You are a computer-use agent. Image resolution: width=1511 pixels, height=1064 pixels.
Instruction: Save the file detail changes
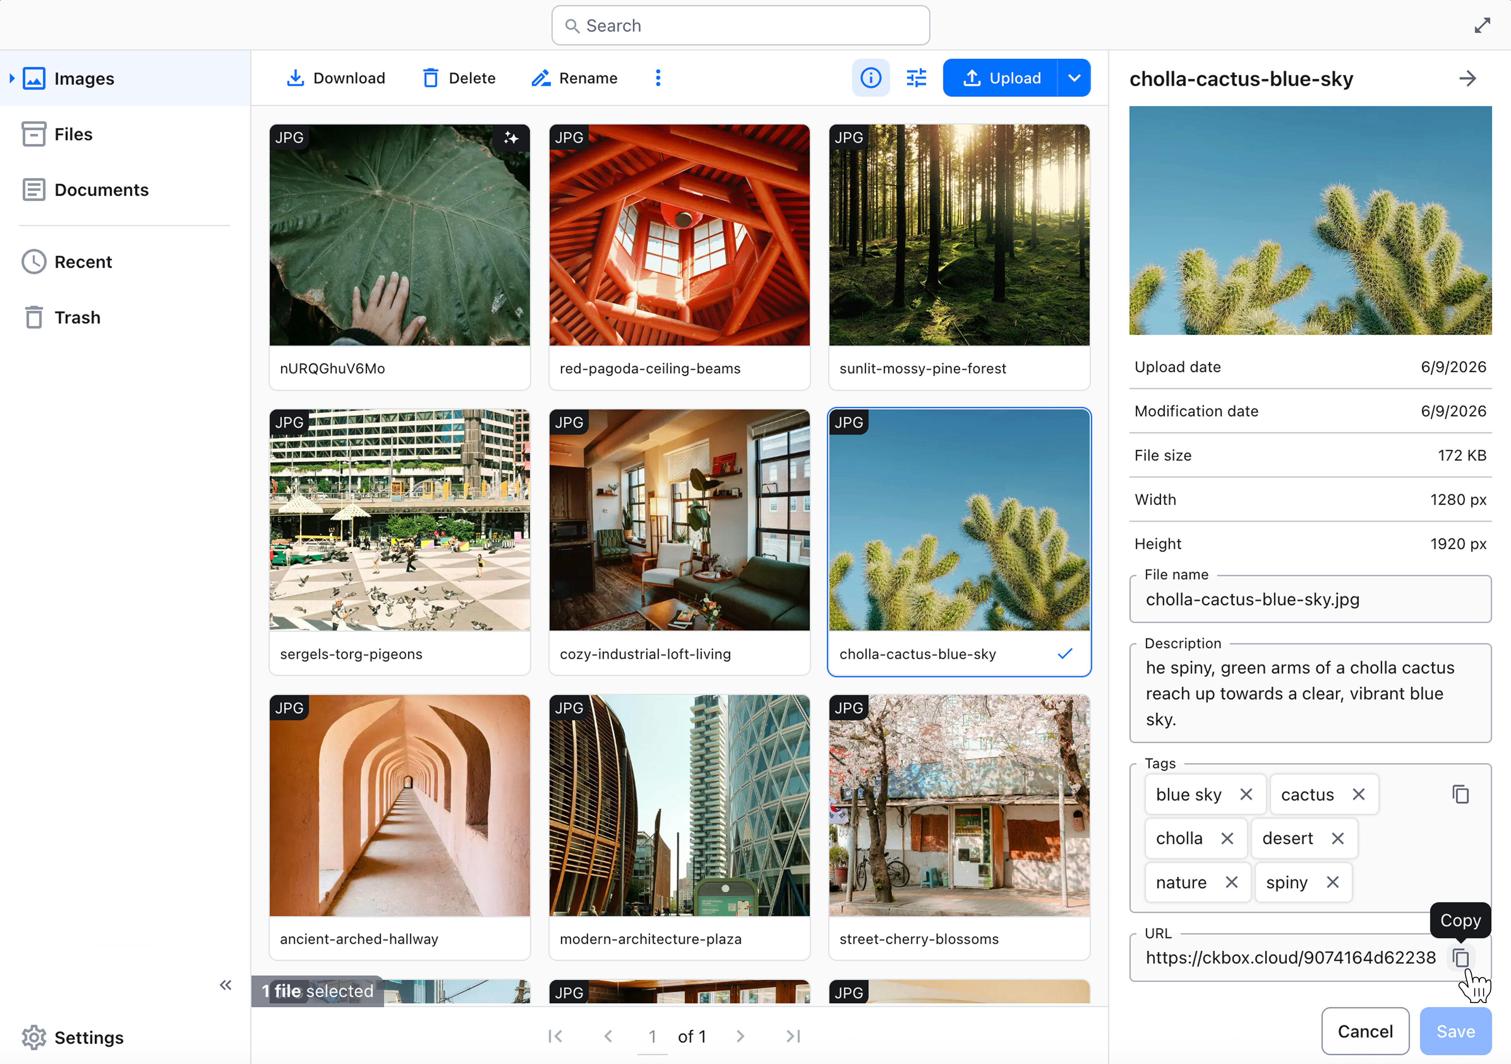(x=1455, y=1031)
